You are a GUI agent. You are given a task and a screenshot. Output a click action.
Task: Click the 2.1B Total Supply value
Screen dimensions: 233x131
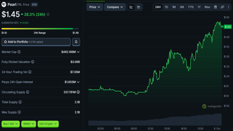pos(77,102)
